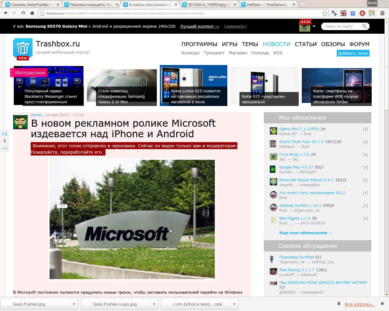Open Все загрузки link
Image resolution: width=389 pixels, height=311 pixels.
tap(360, 304)
